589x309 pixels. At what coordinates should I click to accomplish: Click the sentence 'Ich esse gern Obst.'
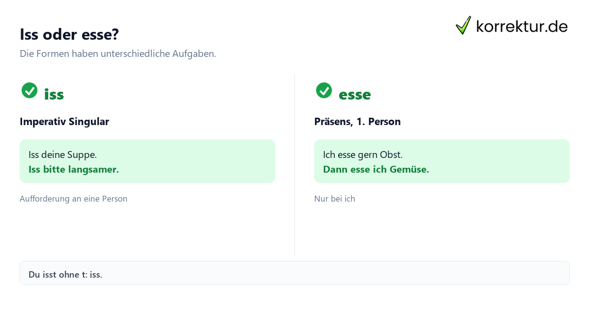click(x=363, y=154)
